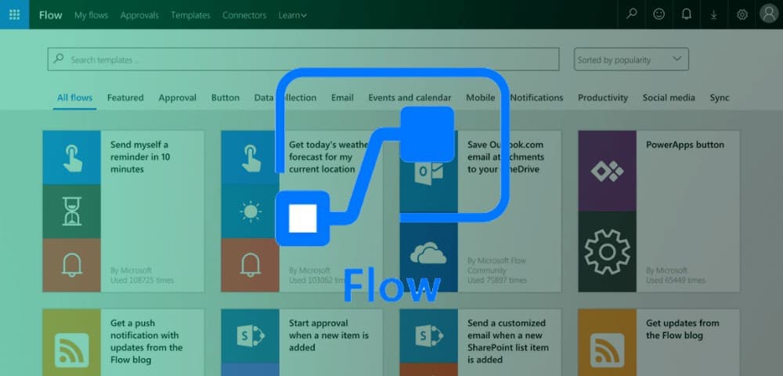Open the settings gear in header
Screen dimensions: 783x376
click(742, 15)
